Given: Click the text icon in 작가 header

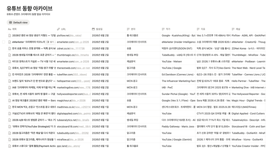Looking at the screenshot, I should 163,29.
